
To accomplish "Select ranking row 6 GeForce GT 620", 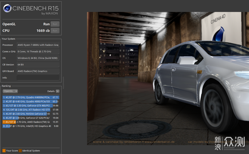I will tap(31, 118).
